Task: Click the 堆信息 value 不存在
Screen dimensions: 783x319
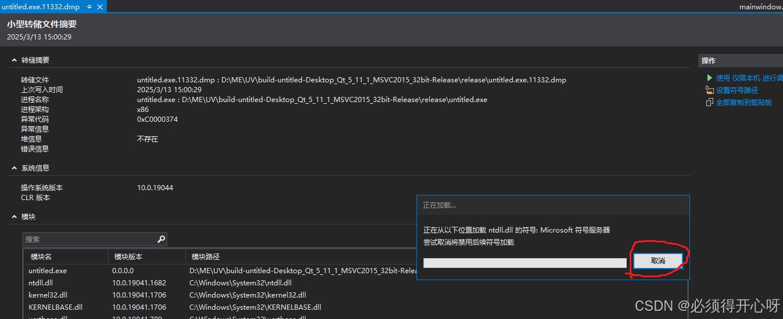Action: 148,139
